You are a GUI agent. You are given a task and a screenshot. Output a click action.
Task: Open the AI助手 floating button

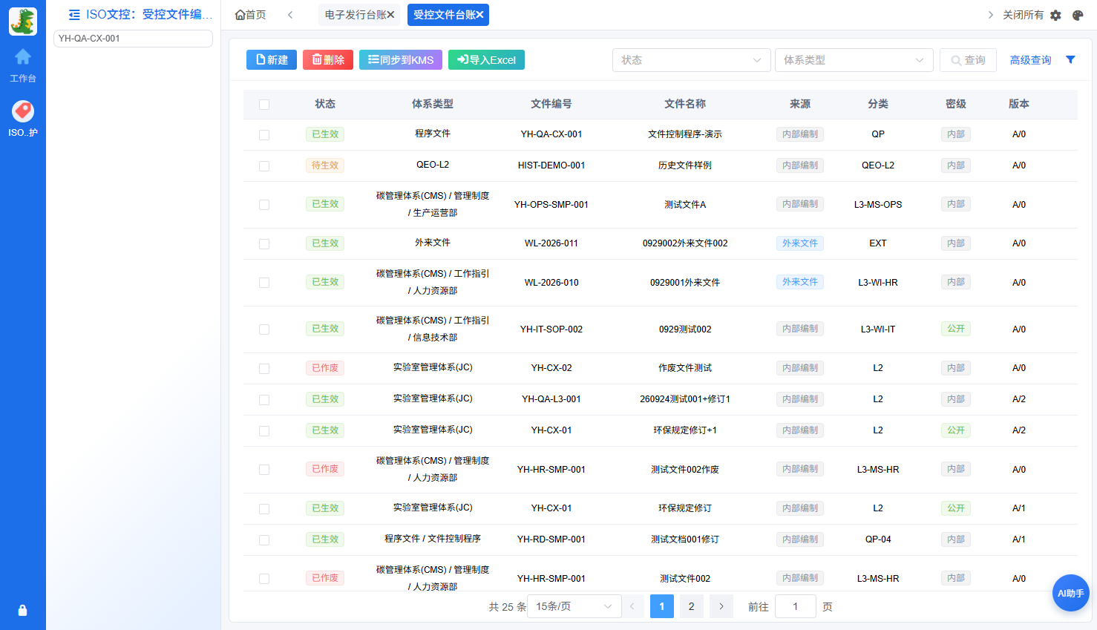point(1070,593)
